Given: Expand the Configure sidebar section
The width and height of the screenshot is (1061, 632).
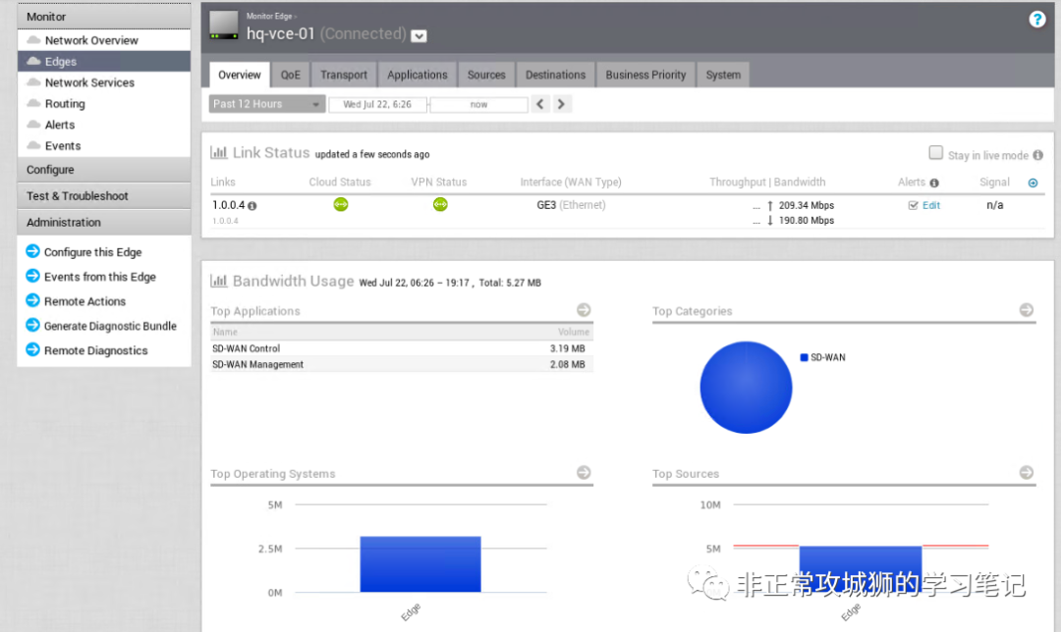Looking at the screenshot, I should pyautogui.click(x=104, y=170).
